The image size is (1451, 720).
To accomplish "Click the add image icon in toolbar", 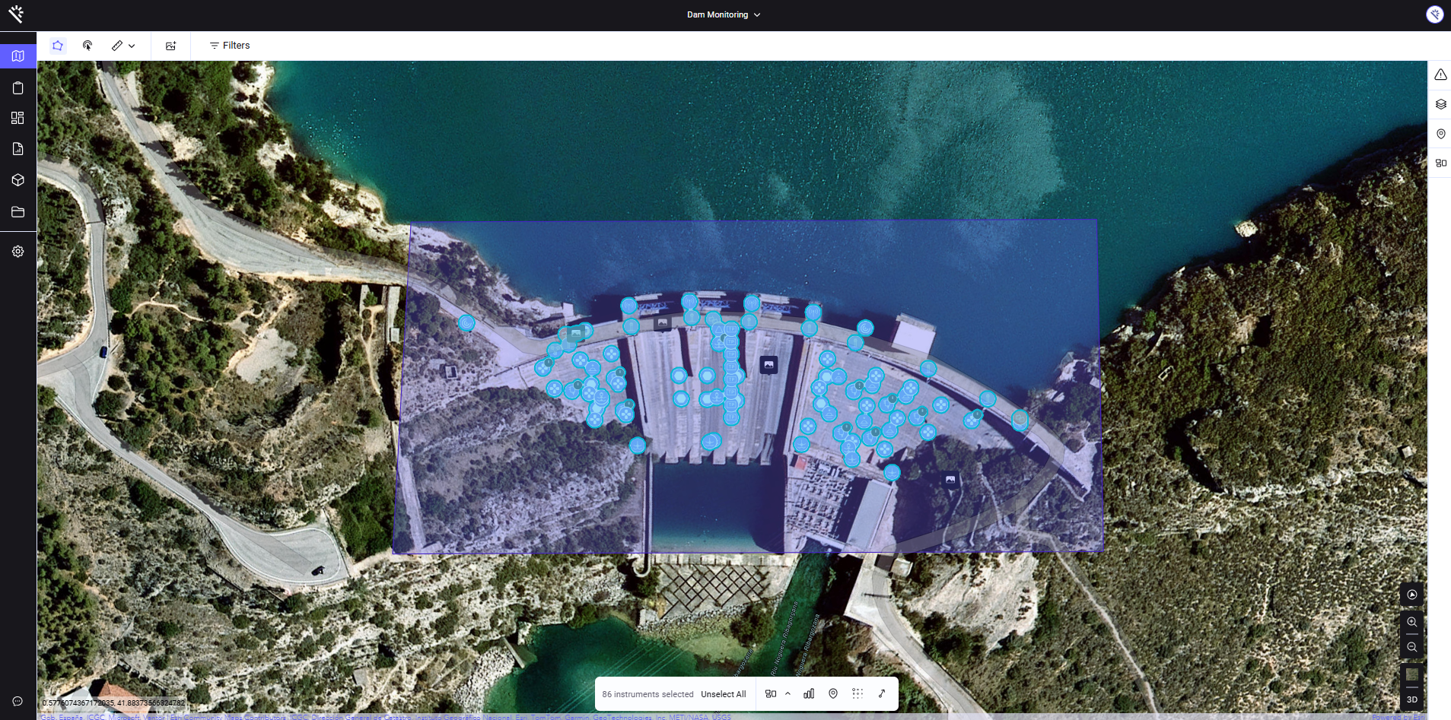I will coord(170,46).
